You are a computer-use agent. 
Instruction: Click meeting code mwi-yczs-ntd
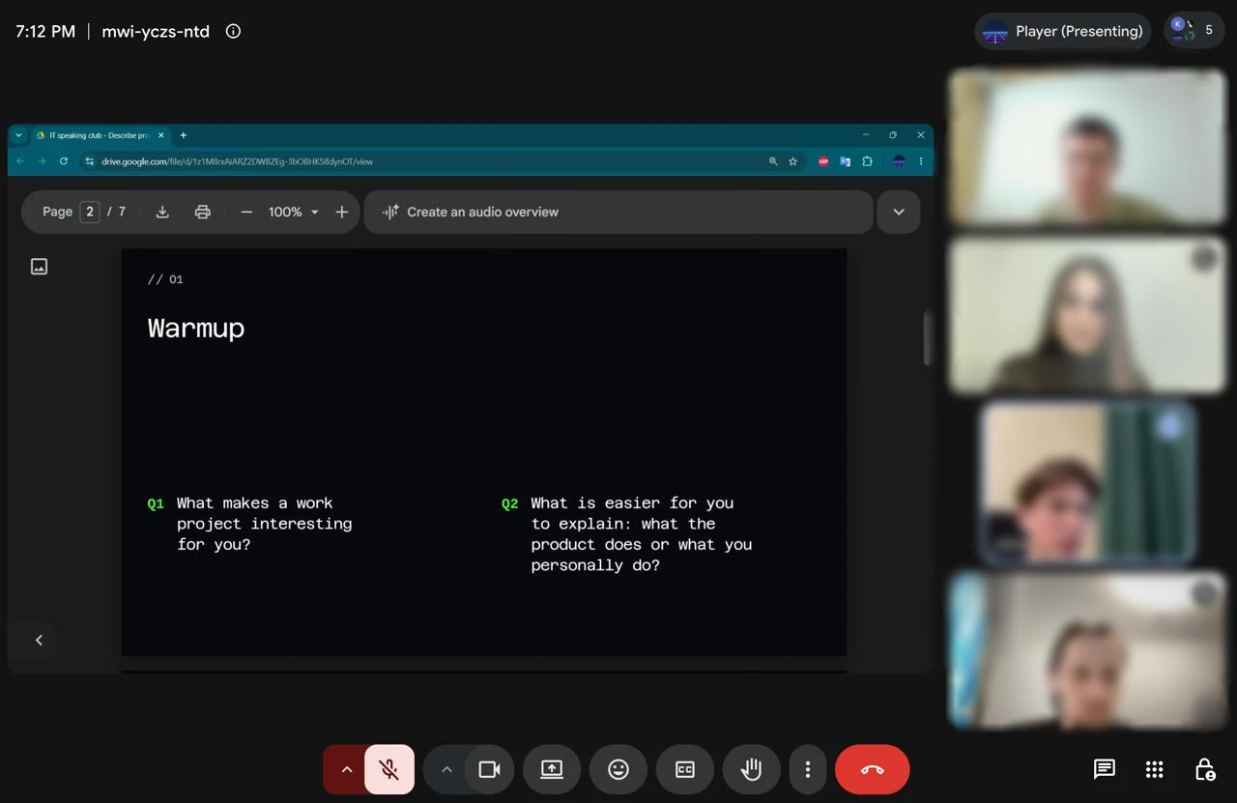pos(156,31)
